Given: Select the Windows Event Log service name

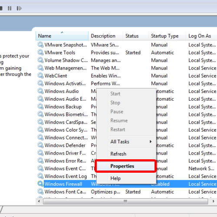Looking at the screenshot, I should [x=66, y=176].
